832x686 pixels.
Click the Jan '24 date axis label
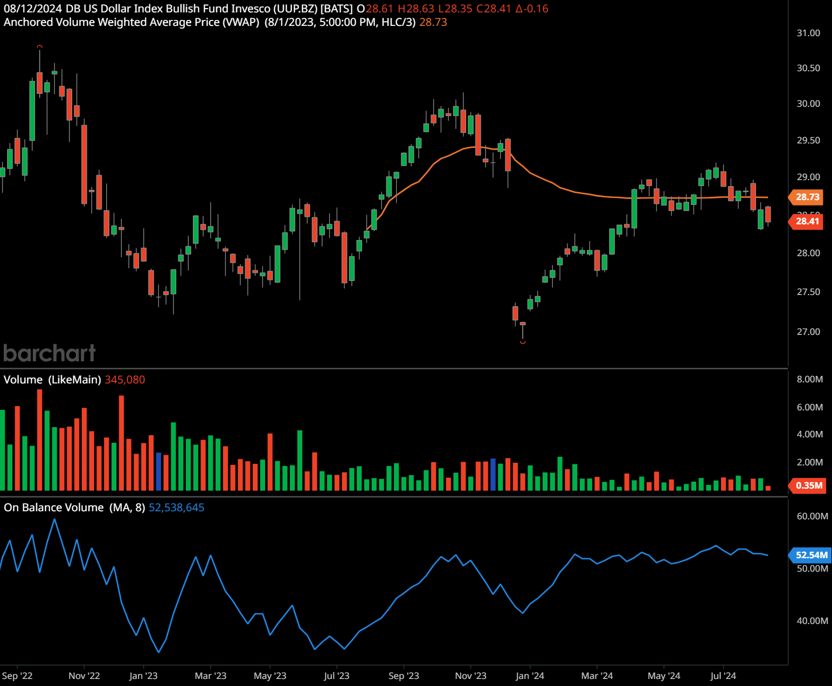point(530,676)
